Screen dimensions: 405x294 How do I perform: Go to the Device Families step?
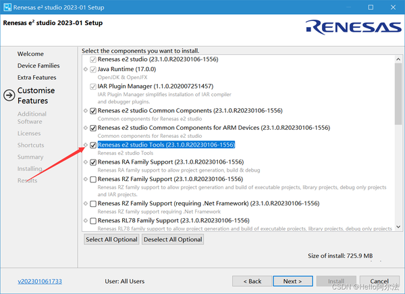point(38,66)
